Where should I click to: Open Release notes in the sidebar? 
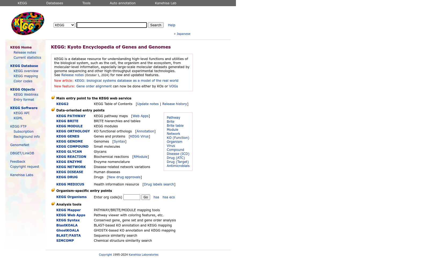tap(25, 53)
